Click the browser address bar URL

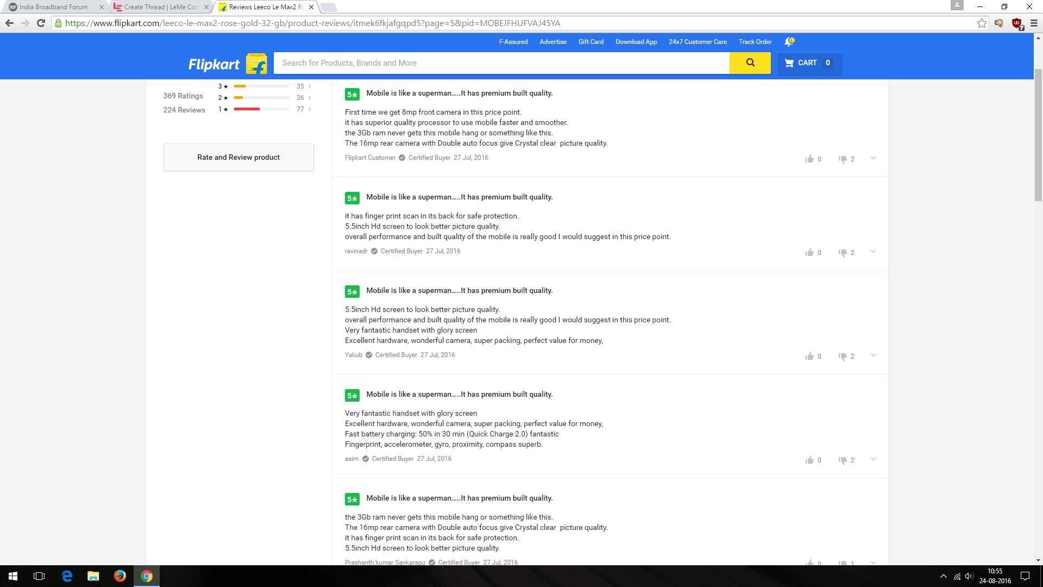point(312,23)
